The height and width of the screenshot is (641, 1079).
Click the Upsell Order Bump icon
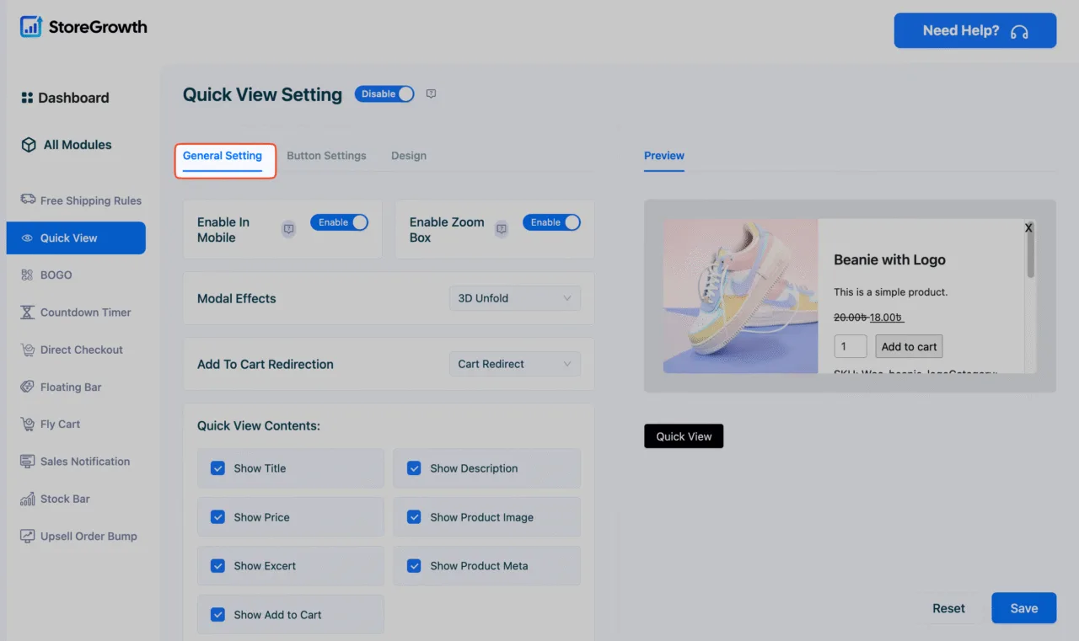pyautogui.click(x=28, y=536)
